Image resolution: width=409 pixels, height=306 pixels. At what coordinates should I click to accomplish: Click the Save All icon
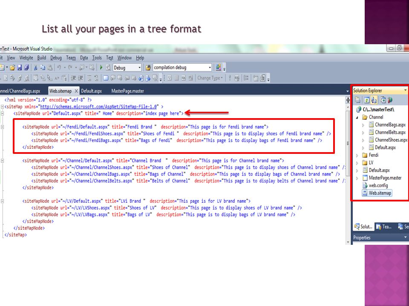pos(26,68)
